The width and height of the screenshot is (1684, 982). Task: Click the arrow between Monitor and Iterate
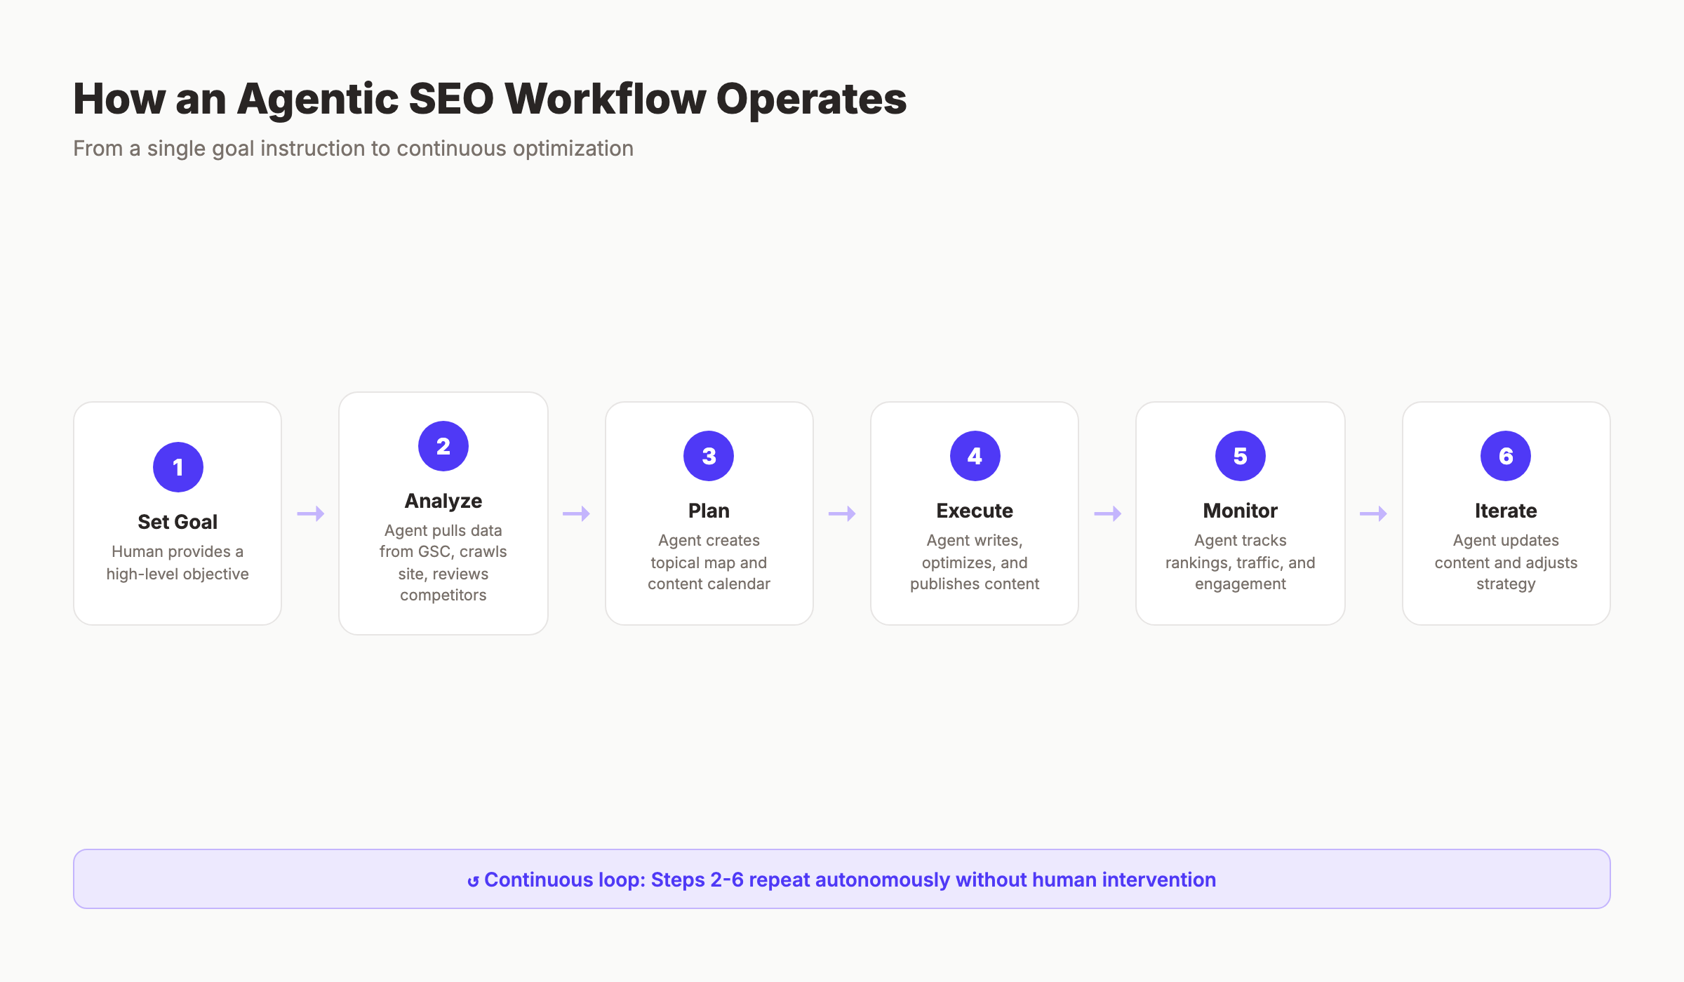[1372, 513]
